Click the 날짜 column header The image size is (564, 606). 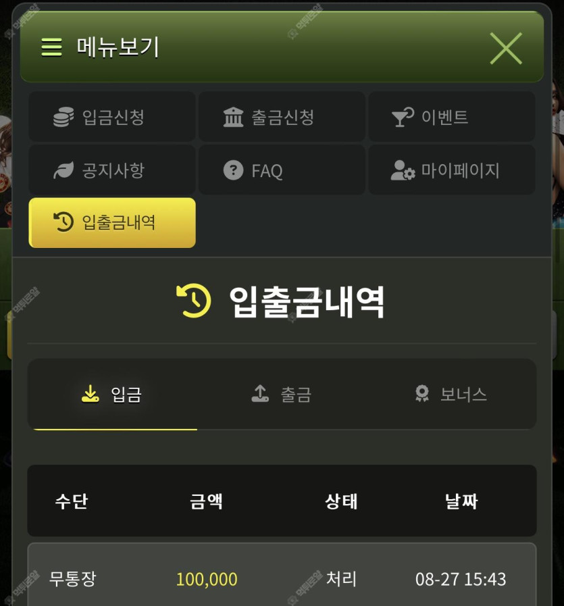[x=461, y=501]
